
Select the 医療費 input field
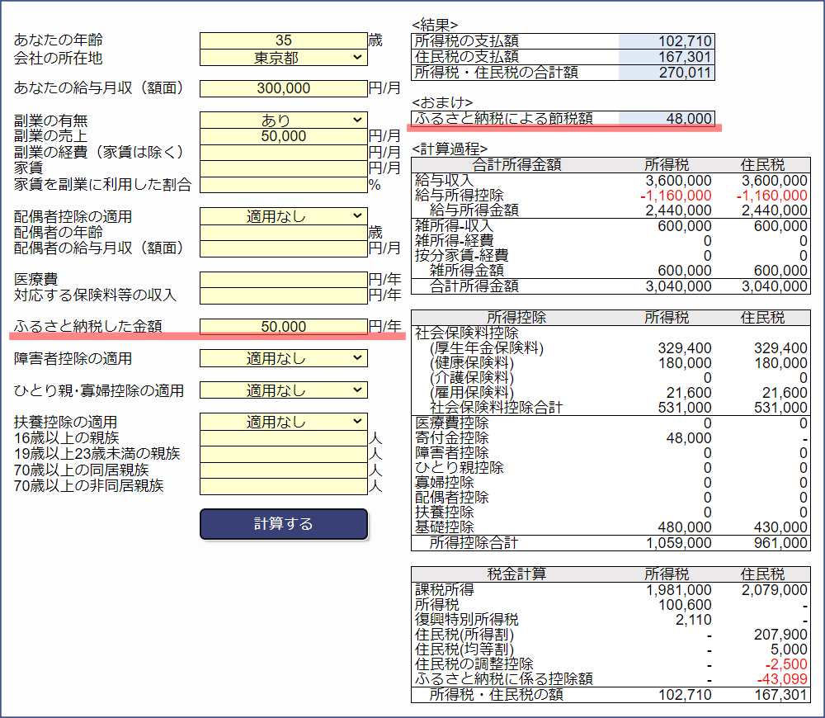(x=284, y=280)
